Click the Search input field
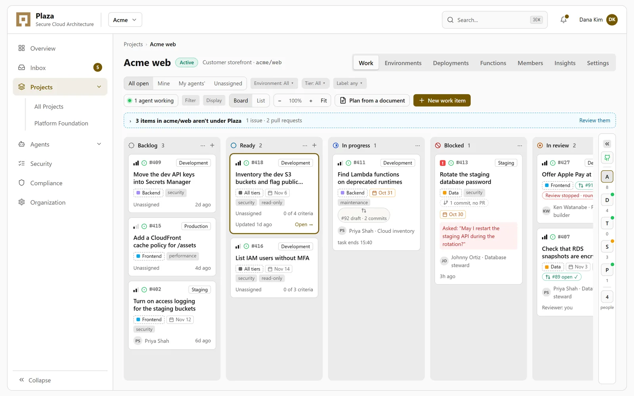Image resolution: width=634 pixels, height=396 pixels. tap(495, 20)
